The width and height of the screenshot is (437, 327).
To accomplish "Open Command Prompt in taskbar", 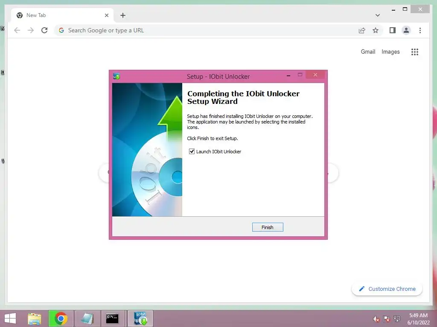I will (112, 318).
